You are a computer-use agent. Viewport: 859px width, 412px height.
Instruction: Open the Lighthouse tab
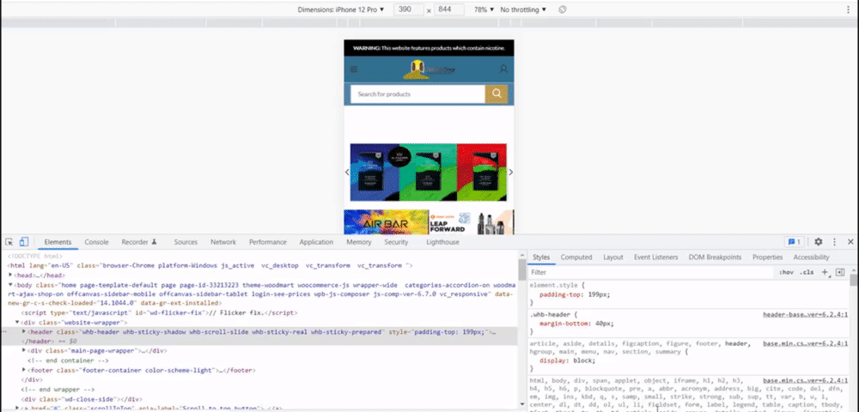442,242
